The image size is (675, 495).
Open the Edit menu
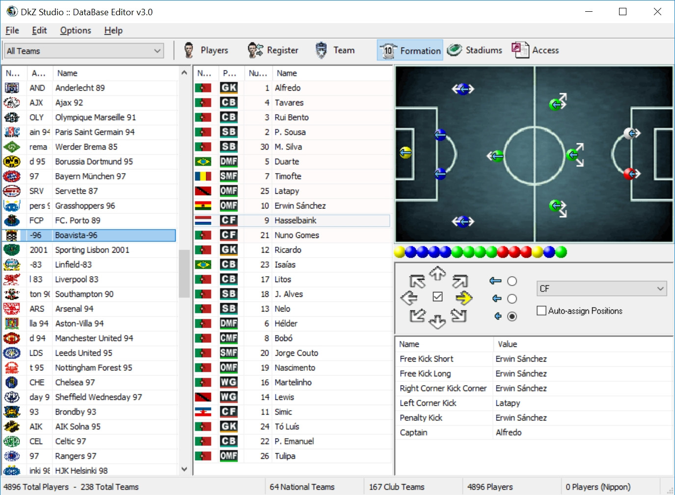39,30
